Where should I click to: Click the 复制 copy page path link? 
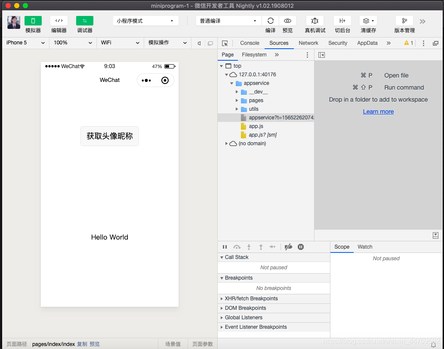(82, 344)
